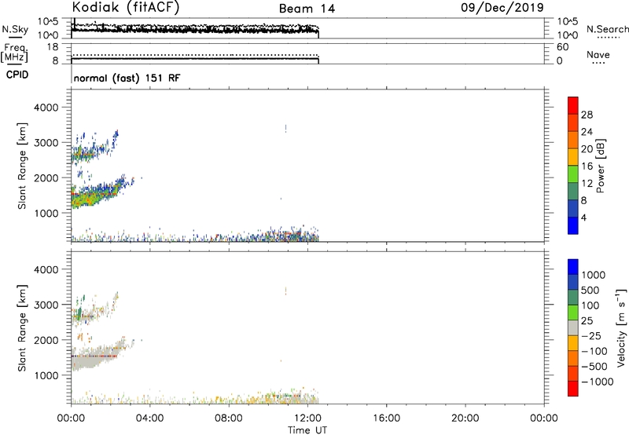Click the blue swatch near 4 dB
The width and height of the screenshot is (629, 435).
(573, 225)
